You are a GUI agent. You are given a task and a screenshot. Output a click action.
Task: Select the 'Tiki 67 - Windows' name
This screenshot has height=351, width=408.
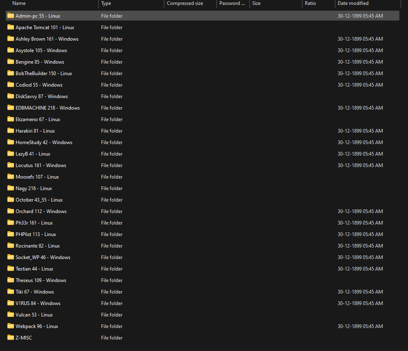[35, 292]
